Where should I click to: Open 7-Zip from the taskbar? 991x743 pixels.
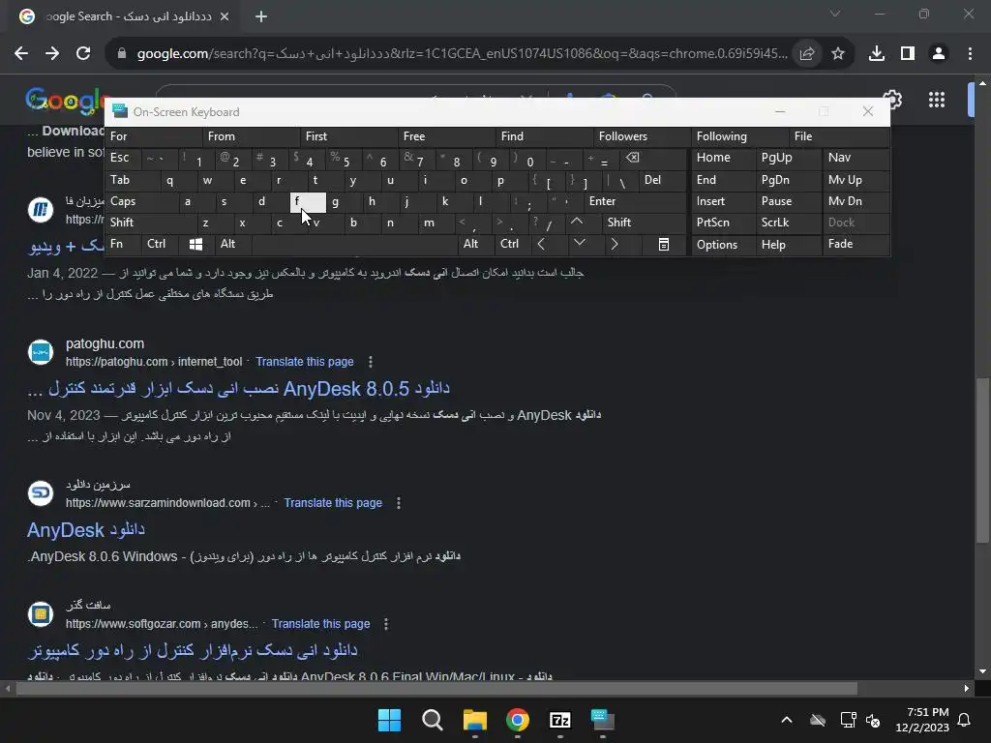(x=560, y=720)
